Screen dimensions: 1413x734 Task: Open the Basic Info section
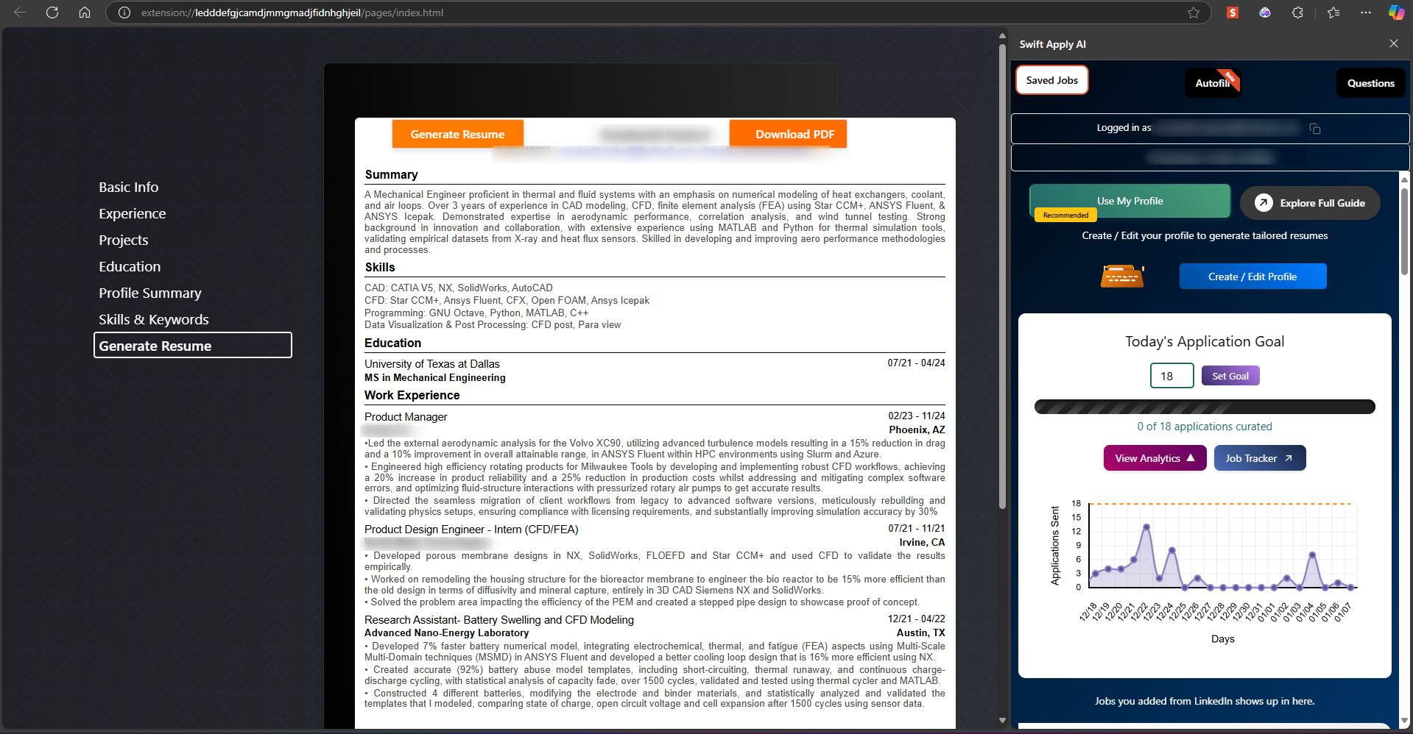click(x=129, y=188)
